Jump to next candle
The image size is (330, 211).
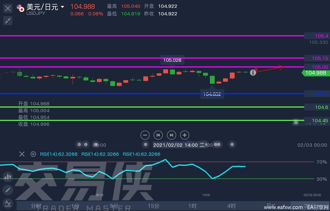coord(172,135)
